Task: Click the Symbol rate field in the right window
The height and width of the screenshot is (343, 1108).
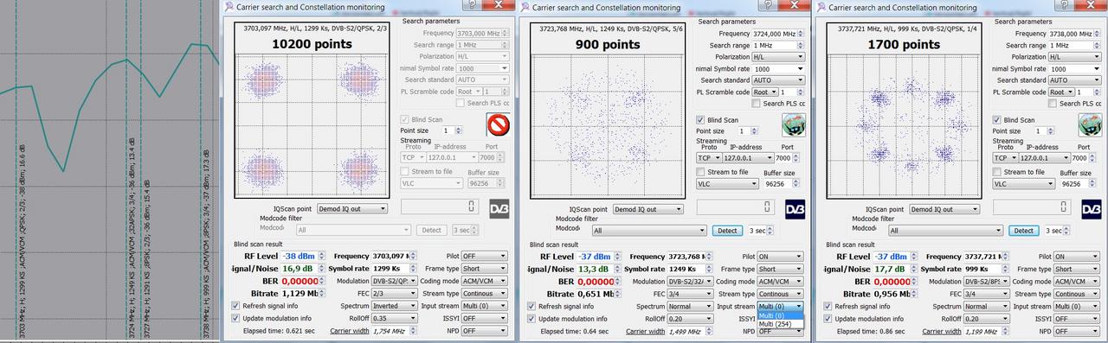Action: pyautogui.click(x=986, y=269)
